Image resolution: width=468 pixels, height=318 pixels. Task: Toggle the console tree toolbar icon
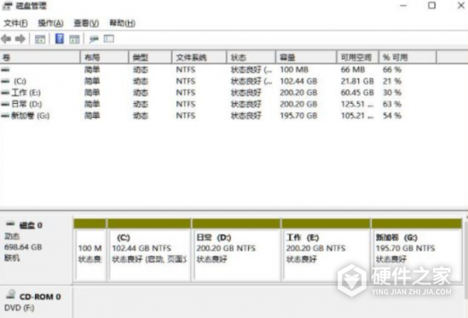coord(40,39)
